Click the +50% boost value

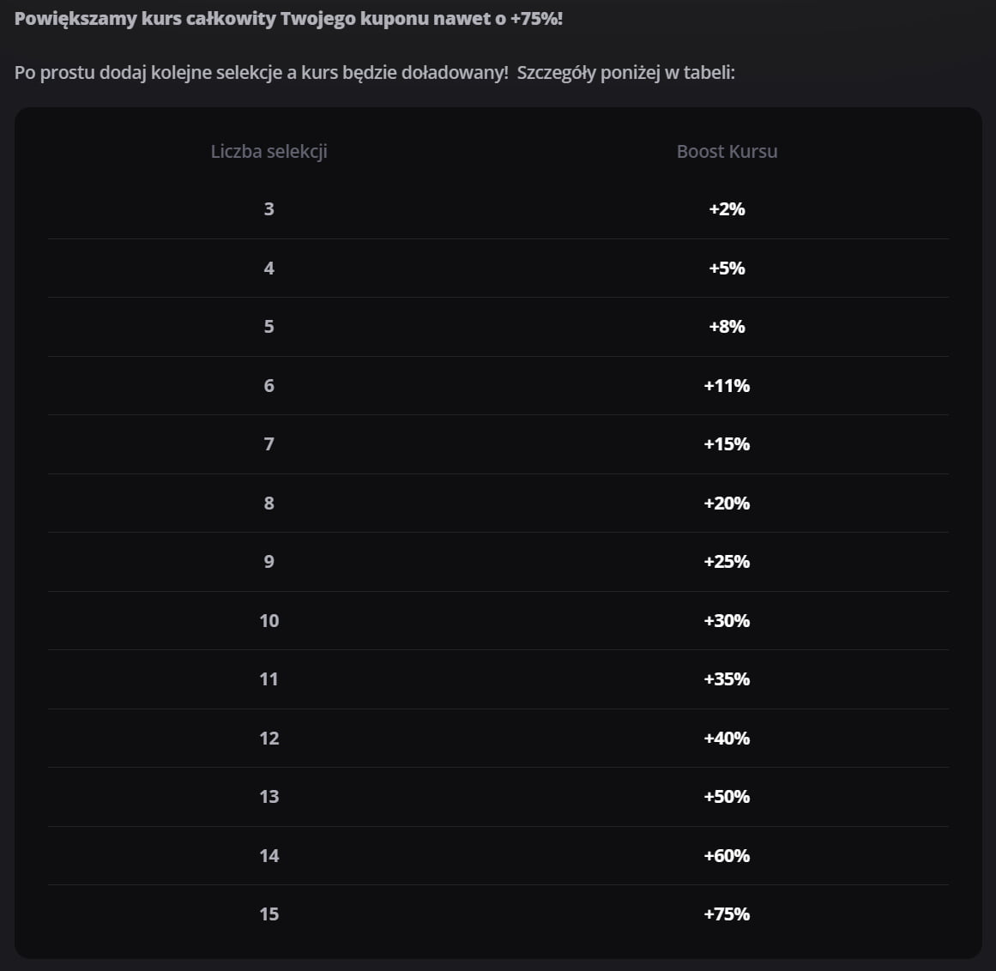coord(727,797)
